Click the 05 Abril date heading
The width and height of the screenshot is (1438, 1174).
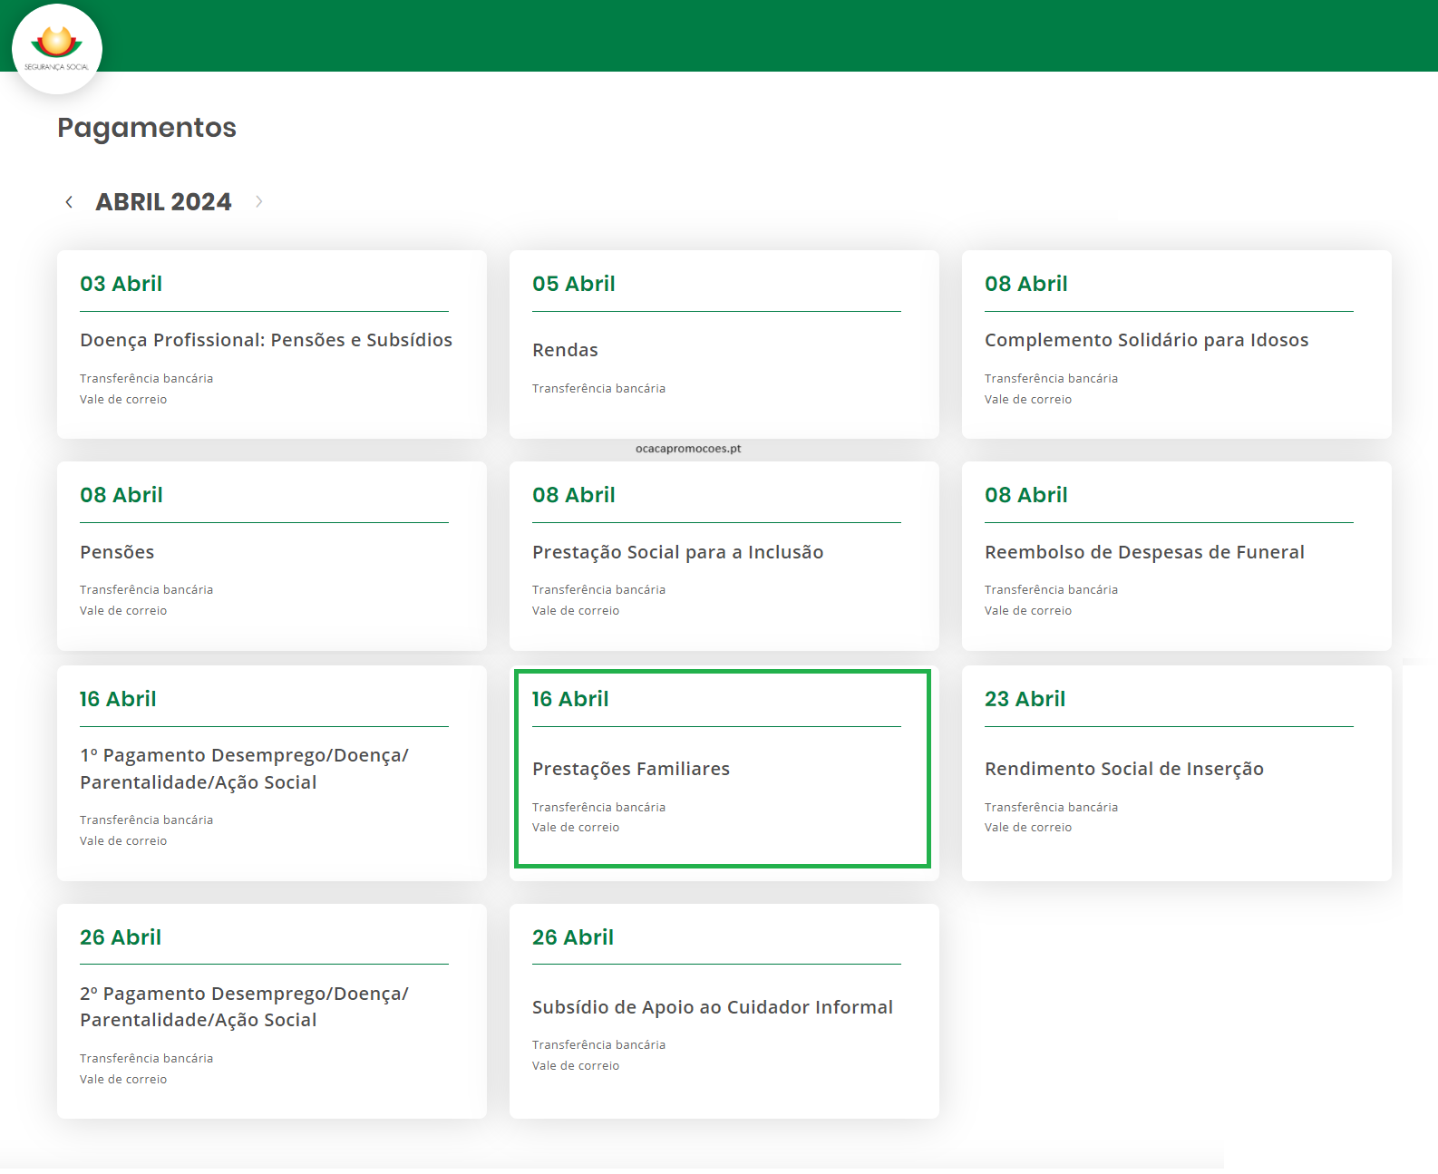click(573, 284)
